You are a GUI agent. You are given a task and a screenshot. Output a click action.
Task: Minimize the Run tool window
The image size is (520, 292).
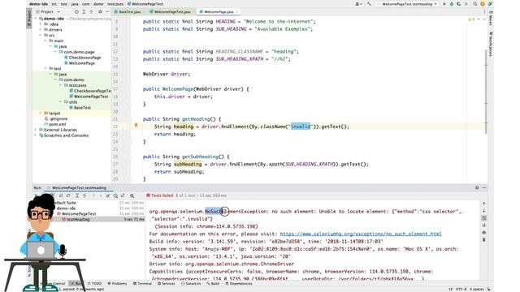(484, 187)
